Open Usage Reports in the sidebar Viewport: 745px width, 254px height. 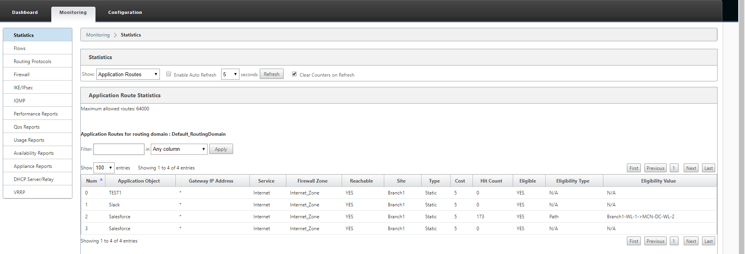coord(37,140)
